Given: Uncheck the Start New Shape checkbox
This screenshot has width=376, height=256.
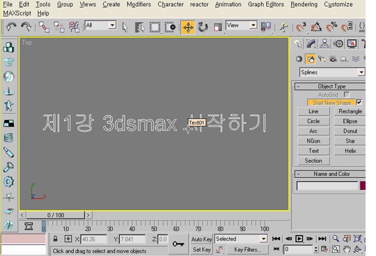Looking at the screenshot, I should pos(359,102).
